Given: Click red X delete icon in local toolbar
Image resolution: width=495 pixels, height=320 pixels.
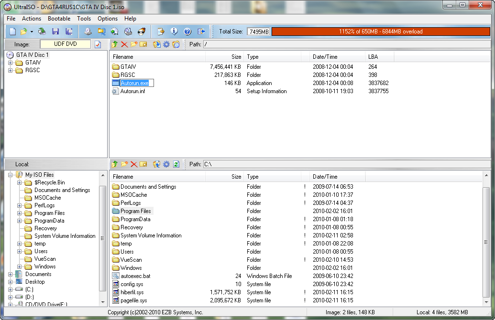Looking at the screenshot, I should (x=134, y=164).
